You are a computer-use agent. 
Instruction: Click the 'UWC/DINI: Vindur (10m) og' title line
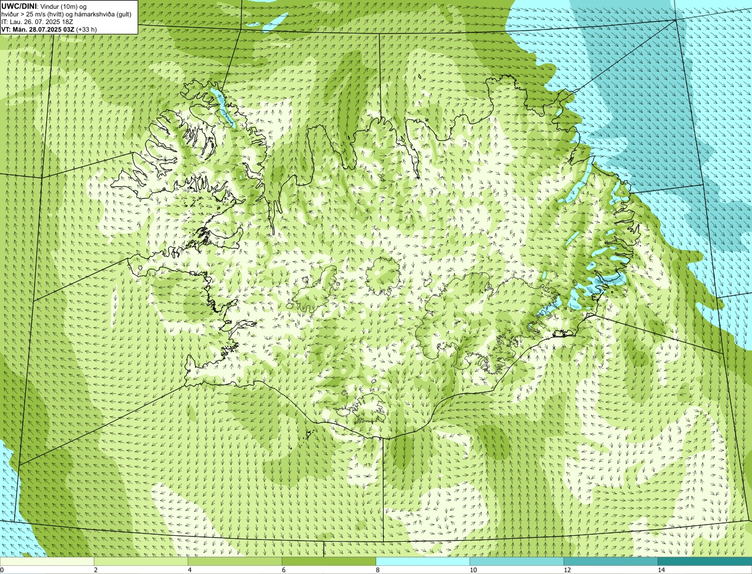click(44, 6)
